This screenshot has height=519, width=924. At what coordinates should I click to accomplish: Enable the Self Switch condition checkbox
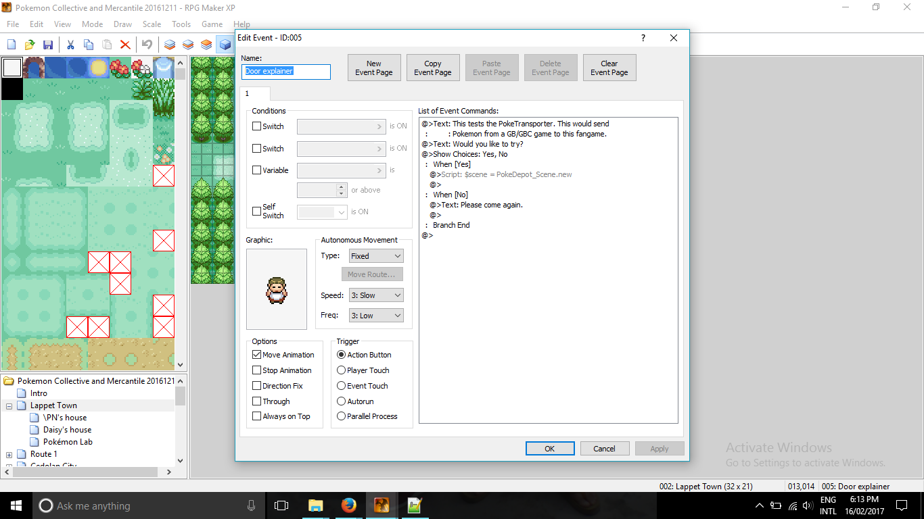click(x=256, y=211)
